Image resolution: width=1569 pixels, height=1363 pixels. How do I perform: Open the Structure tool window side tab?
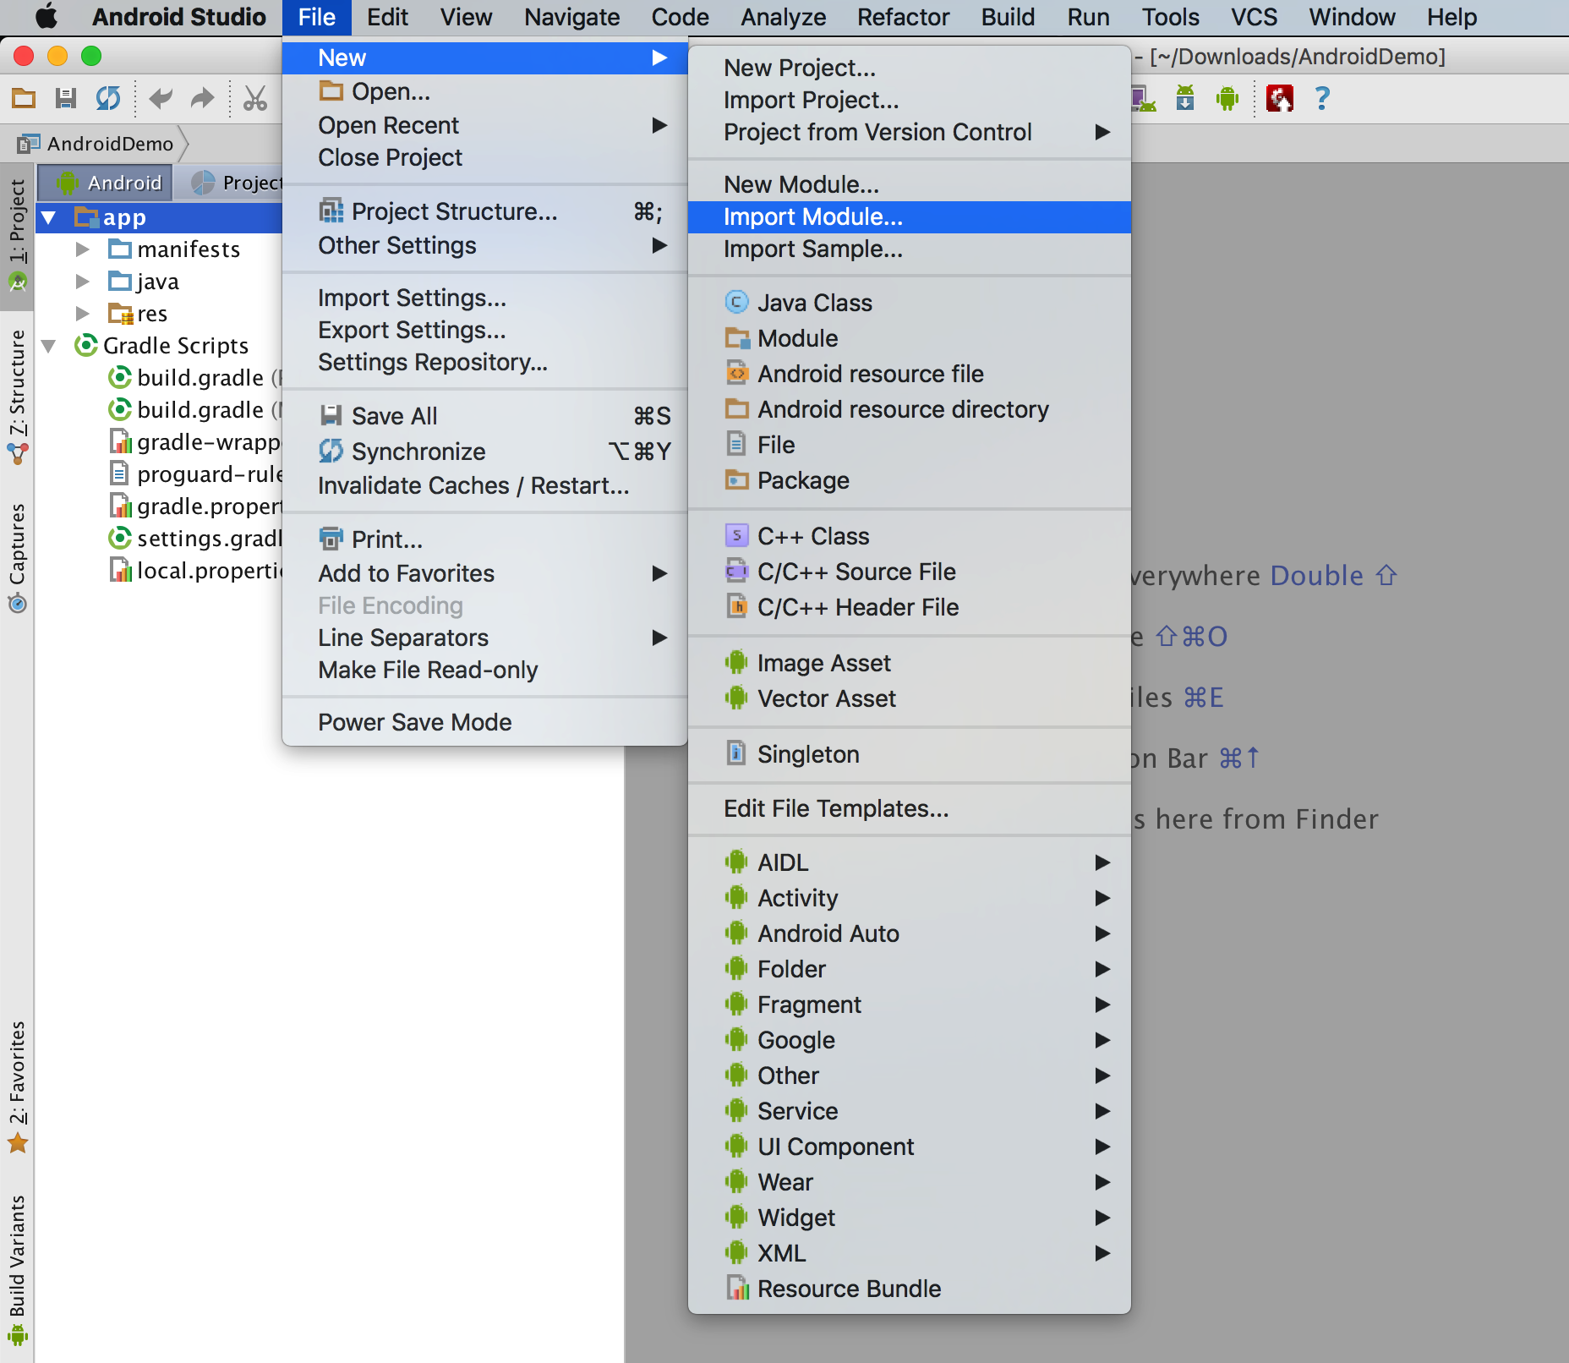[x=17, y=397]
